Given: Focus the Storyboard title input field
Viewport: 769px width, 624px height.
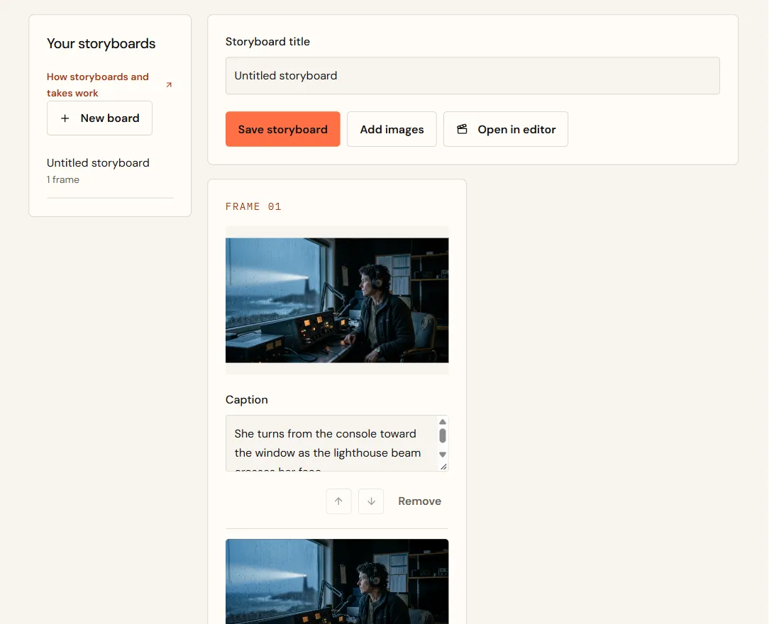Looking at the screenshot, I should [472, 75].
